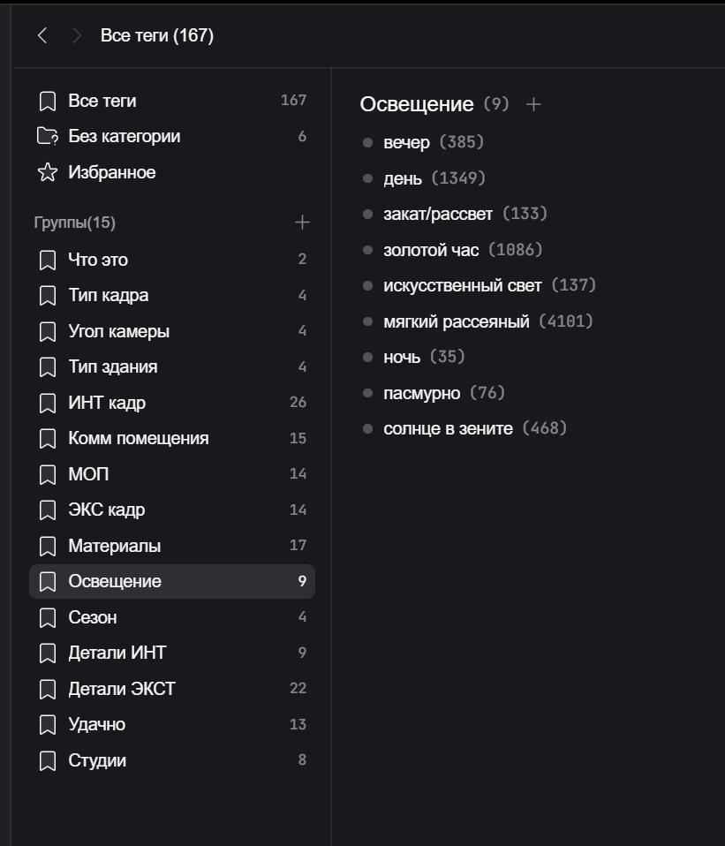Open the Детали ЭКСТ group
725x846 pixels.
tap(121, 689)
